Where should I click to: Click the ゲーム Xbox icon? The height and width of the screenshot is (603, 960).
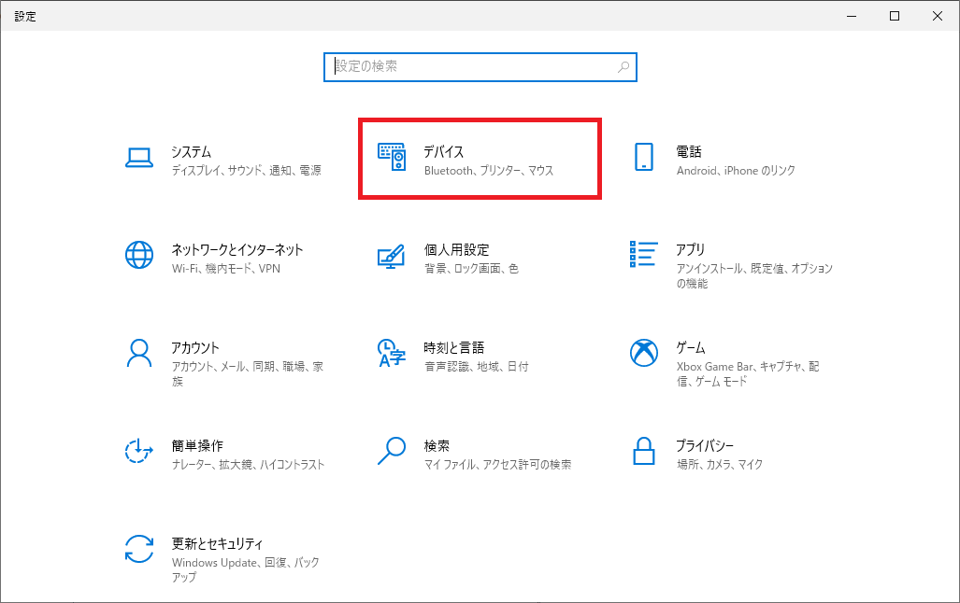pyautogui.click(x=643, y=353)
